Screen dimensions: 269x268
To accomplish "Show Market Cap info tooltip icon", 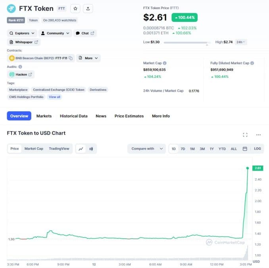I will [x=165, y=63].
